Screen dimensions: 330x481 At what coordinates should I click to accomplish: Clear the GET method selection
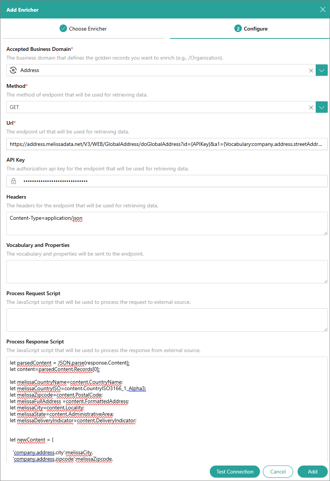[311, 107]
